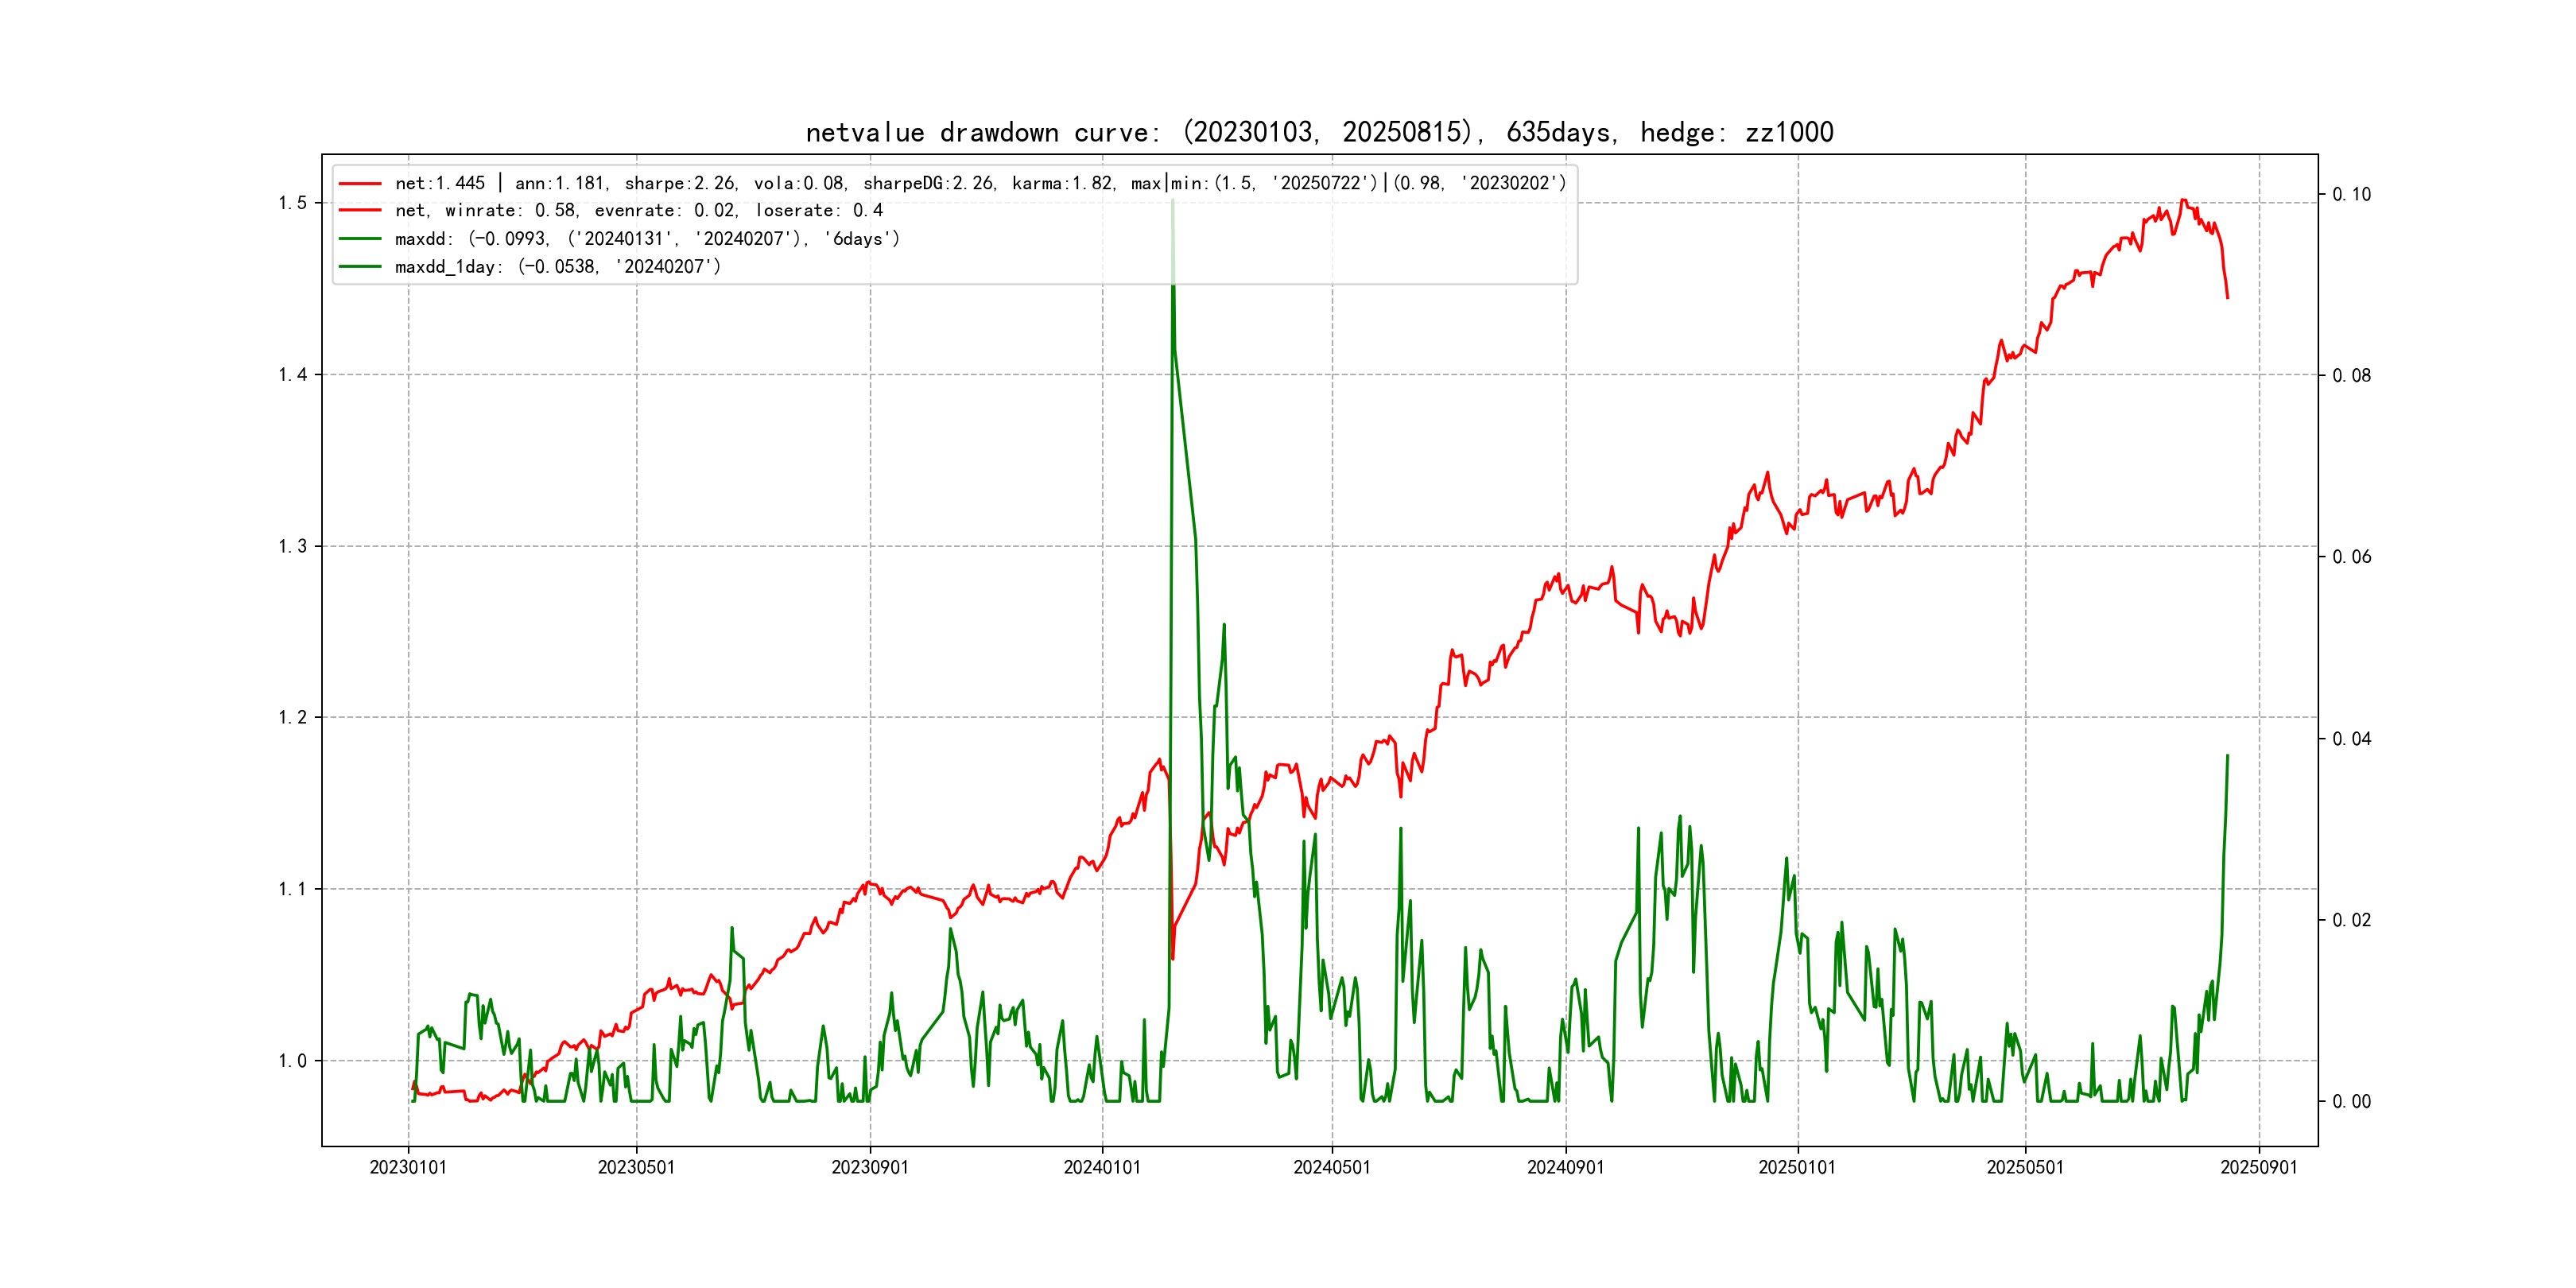Click the chart title text
The image size is (2576, 1288).
click(1319, 132)
